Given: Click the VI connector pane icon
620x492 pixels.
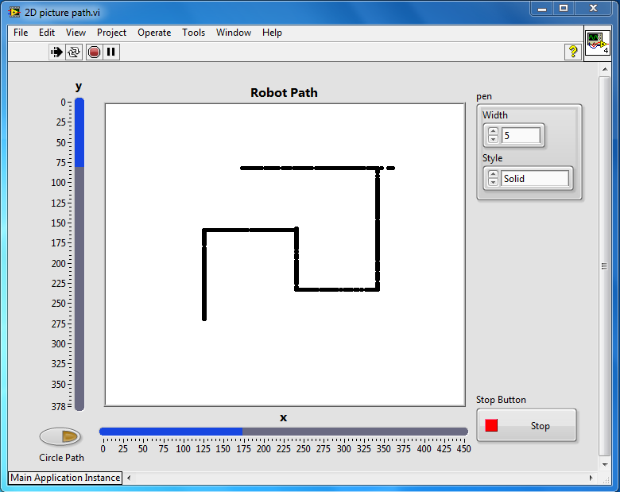Looking at the screenshot, I should 598,44.
